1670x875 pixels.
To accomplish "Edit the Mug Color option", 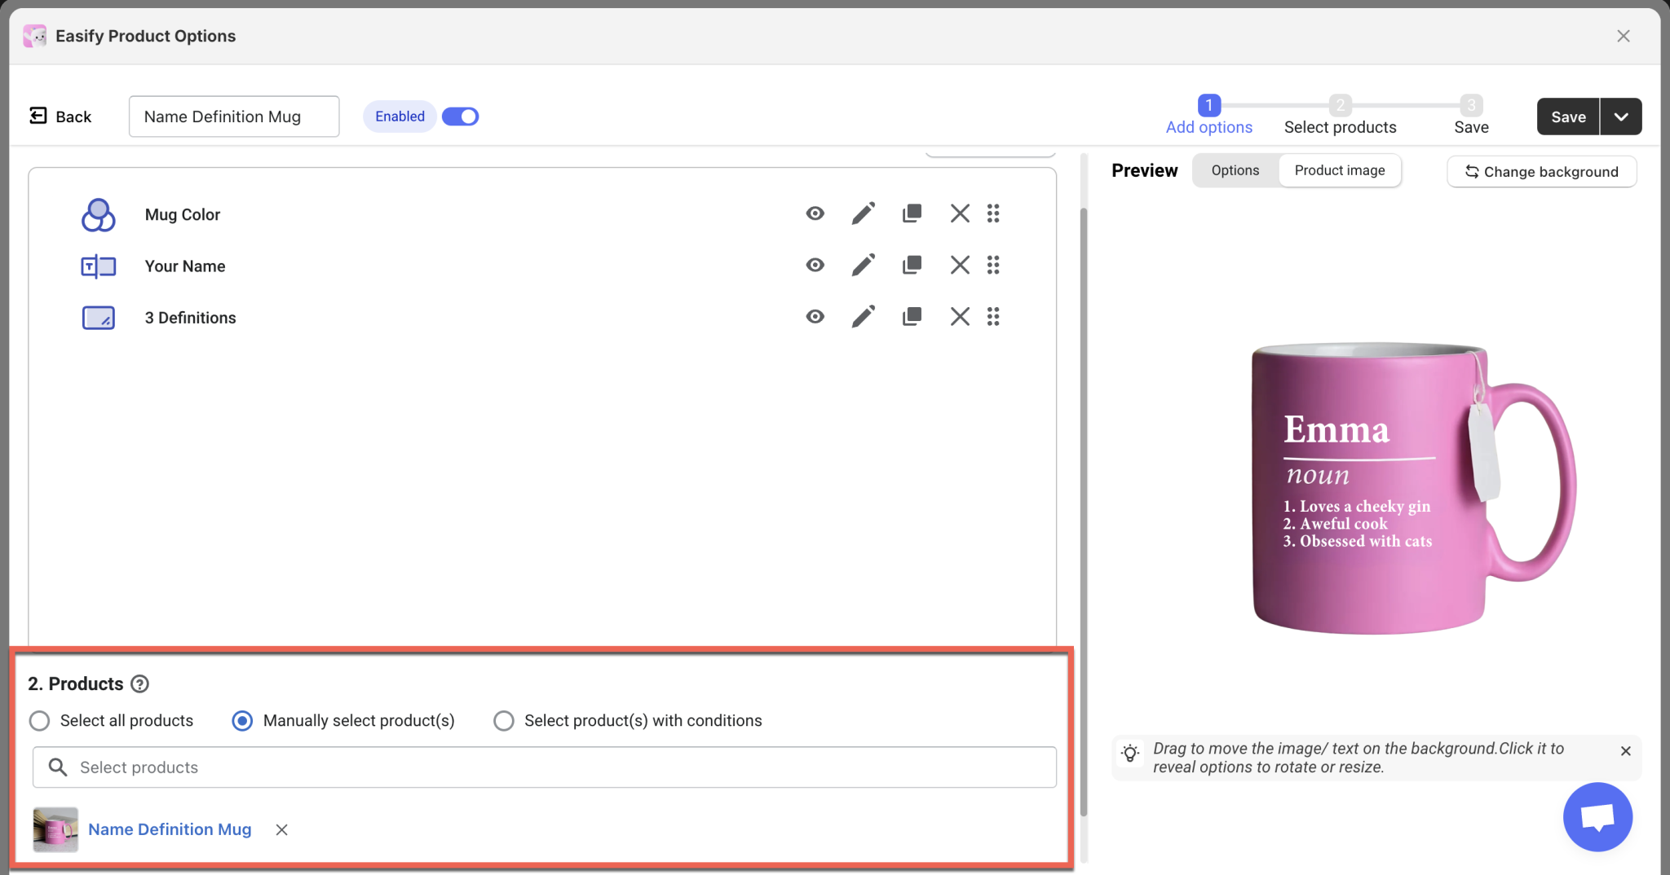I will click(x=863, y=213).
